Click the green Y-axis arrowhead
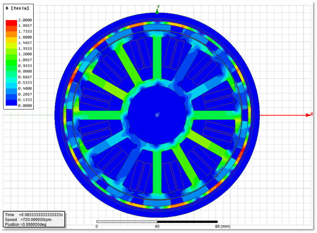Screen dimensions: 317x233 pyautogui.click(x=157, y=11)
